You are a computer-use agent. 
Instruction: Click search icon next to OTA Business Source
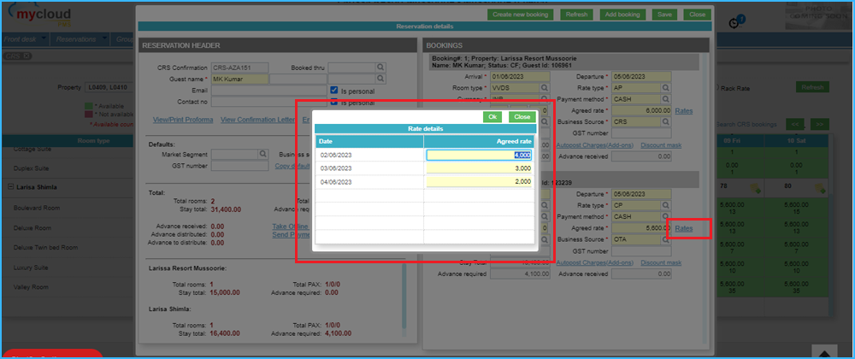click(664, 240)
